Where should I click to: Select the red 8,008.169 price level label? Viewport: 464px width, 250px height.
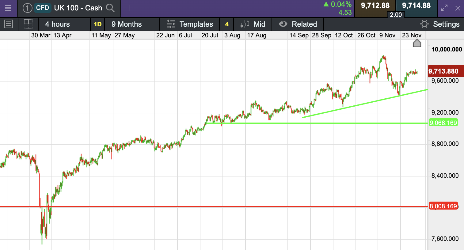click(x=443, y=206)
